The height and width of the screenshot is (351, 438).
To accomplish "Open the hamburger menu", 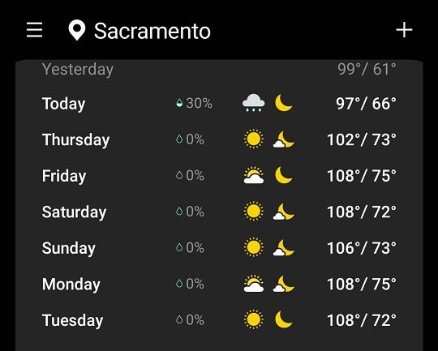I will point(34,30).
